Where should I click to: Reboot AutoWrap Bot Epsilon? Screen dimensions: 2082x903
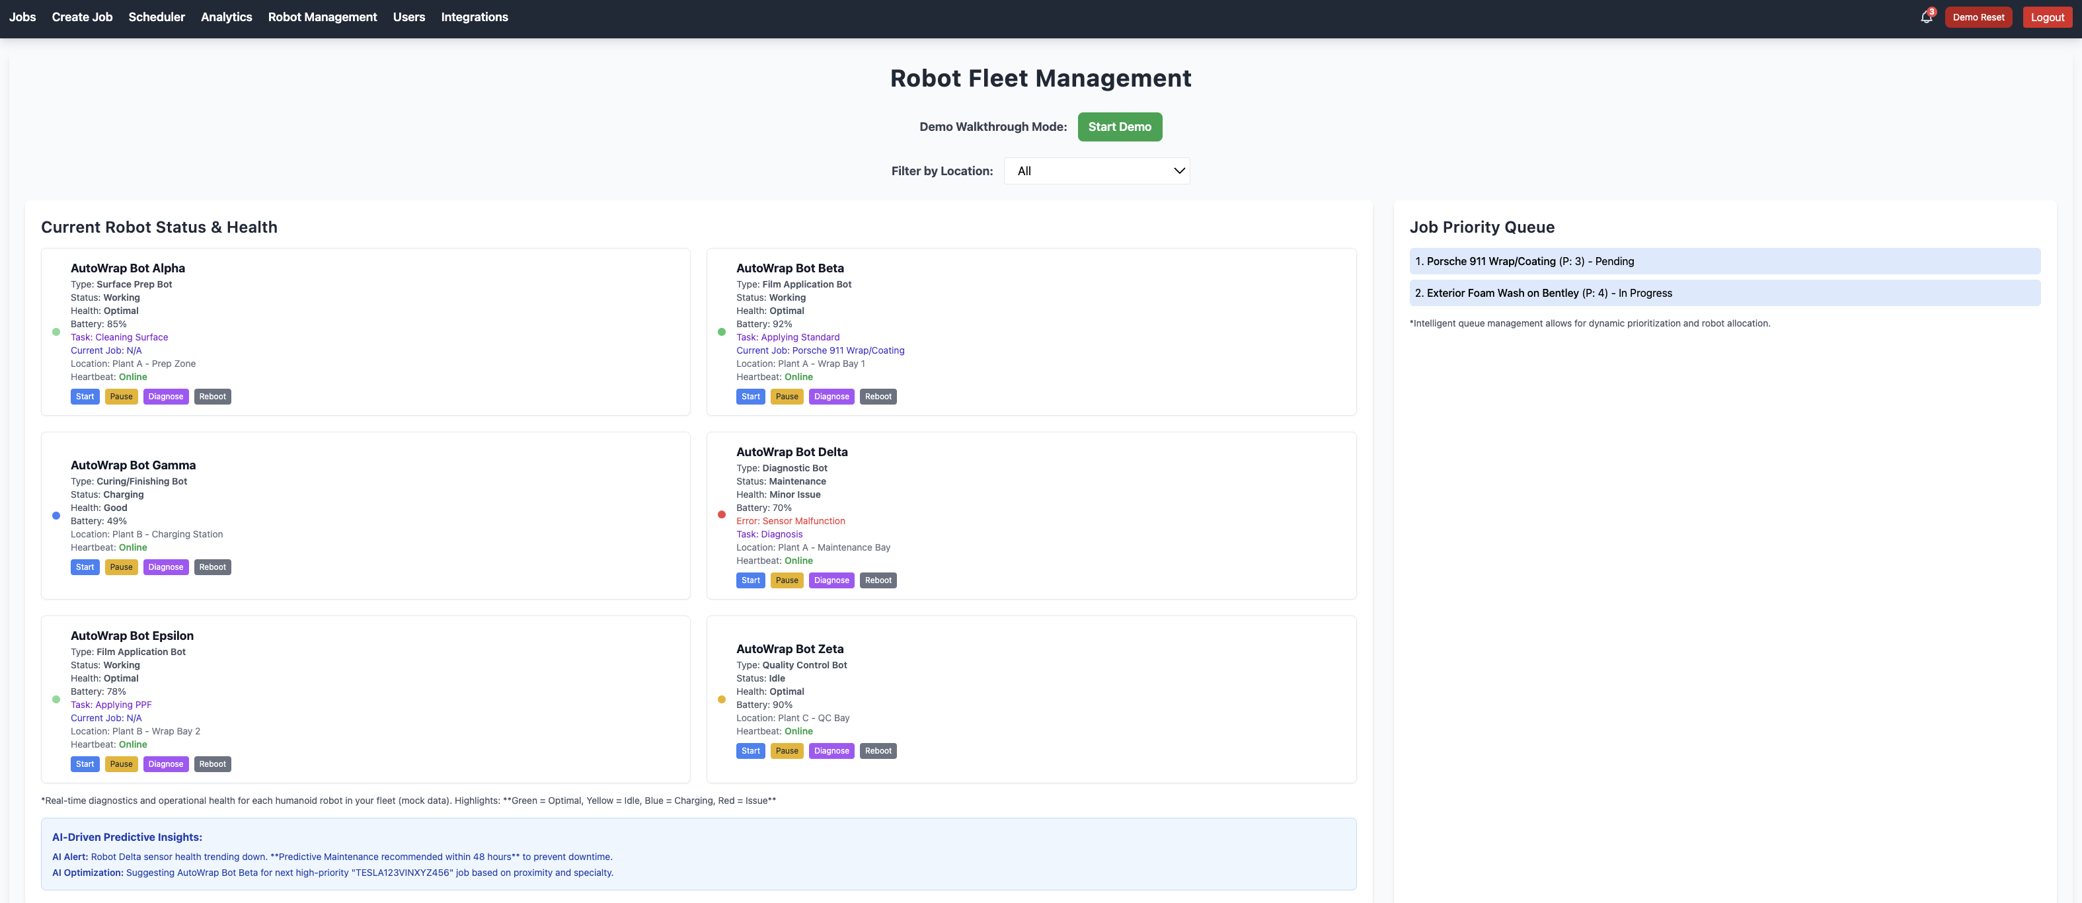[213, 764]
